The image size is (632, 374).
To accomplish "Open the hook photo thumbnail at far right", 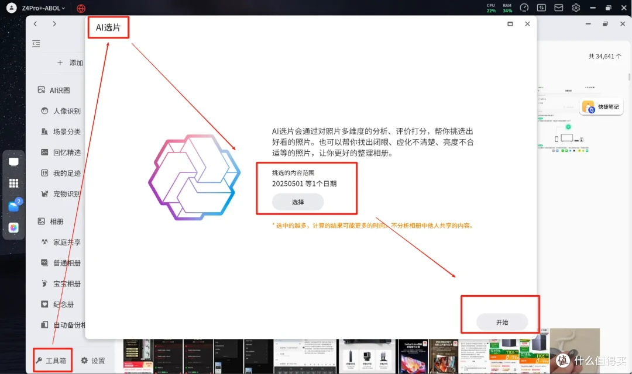I will click(x=575, y=351).
